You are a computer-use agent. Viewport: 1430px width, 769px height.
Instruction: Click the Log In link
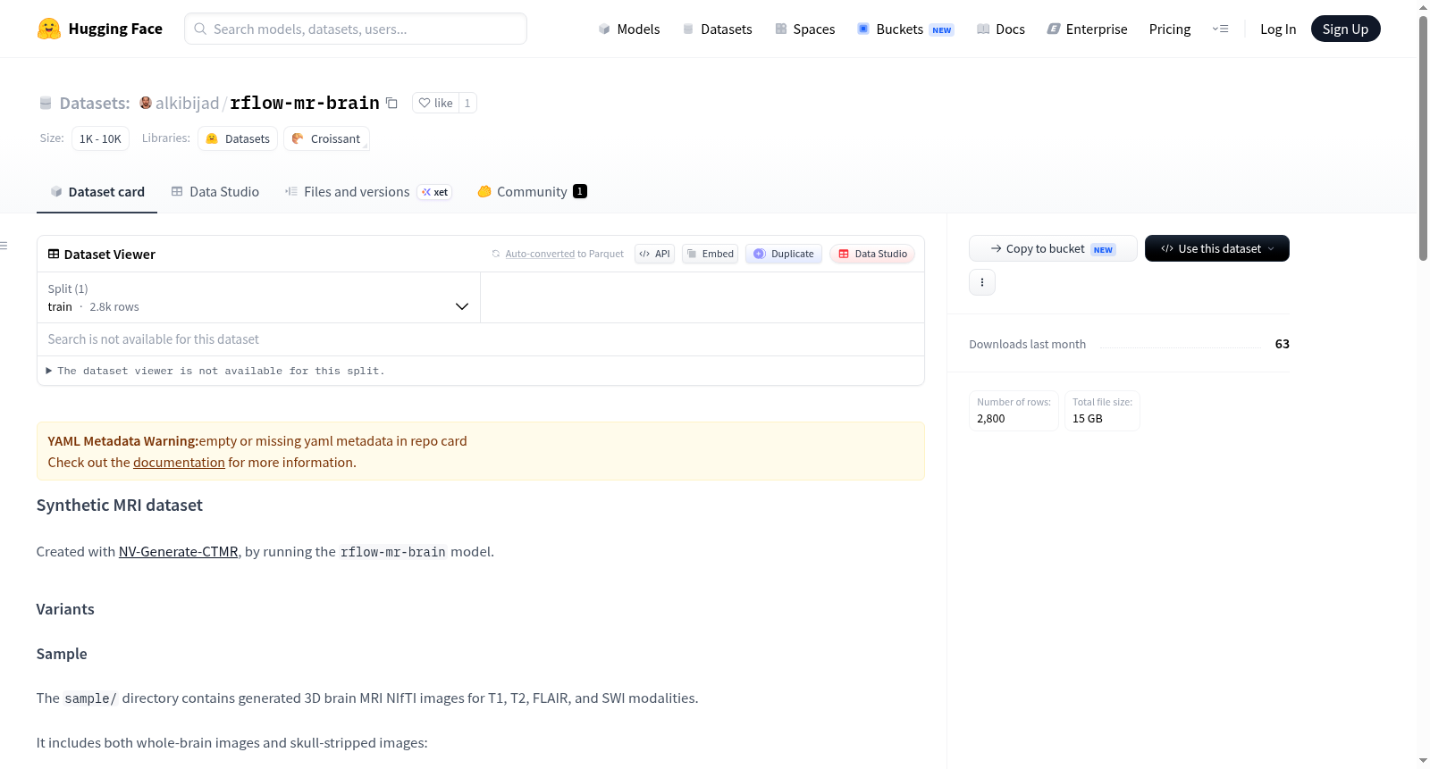tap(1278, 29)
